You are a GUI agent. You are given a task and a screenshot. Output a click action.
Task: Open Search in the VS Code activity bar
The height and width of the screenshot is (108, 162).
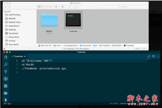[6, 64]
